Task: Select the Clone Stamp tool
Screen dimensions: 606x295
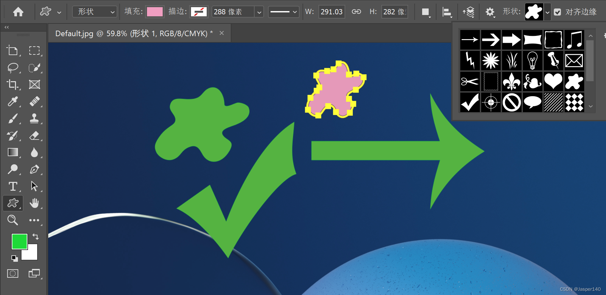Action: [34, 118]
